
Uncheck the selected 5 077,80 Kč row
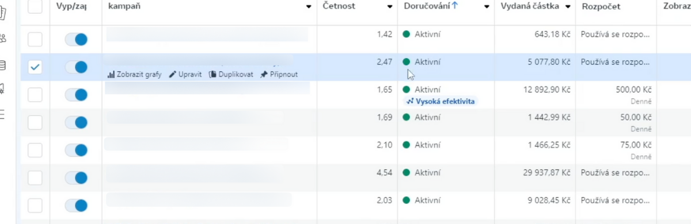click(35, 67)
